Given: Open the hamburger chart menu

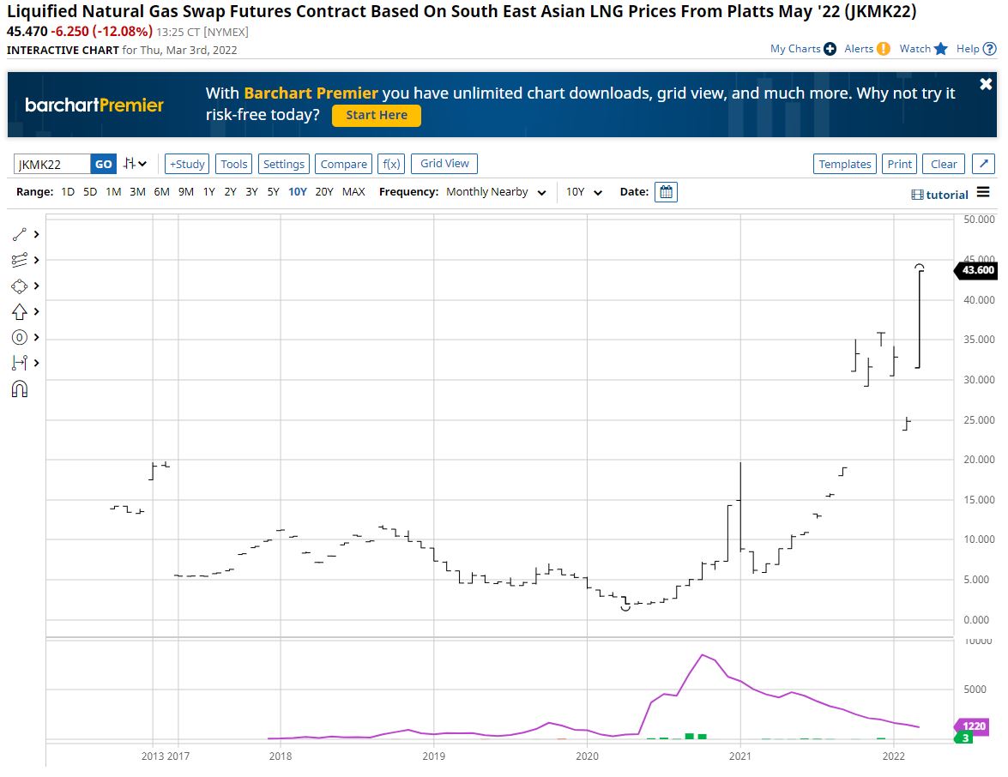Looking at the screenshot, I should pyautogui.click(x=983, y=192).
